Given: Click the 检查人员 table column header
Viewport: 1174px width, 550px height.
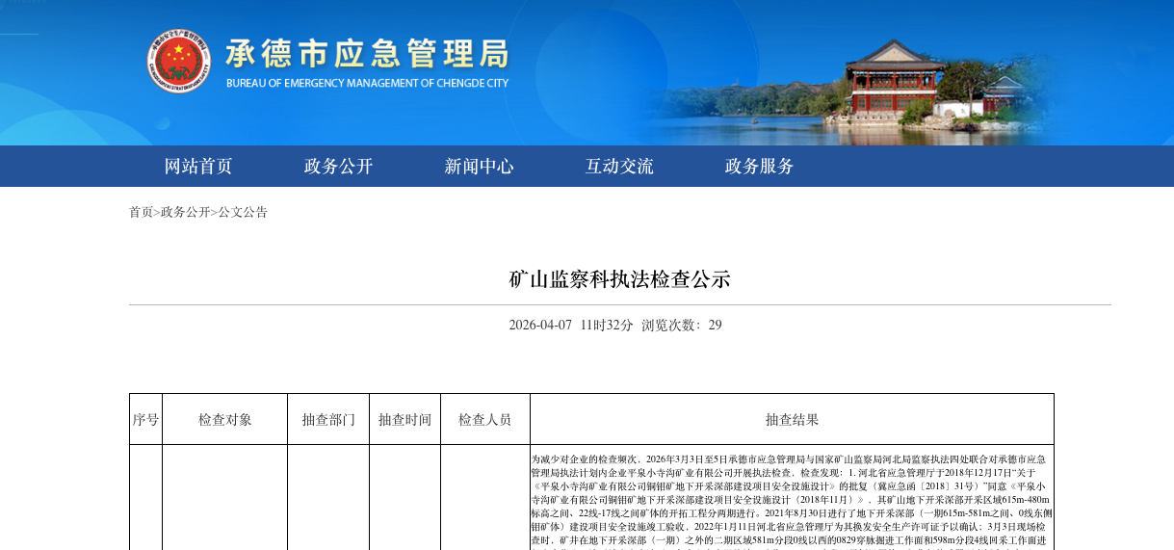Looking at the screenshot, I should pyautogui.click(x=484, y=420).
